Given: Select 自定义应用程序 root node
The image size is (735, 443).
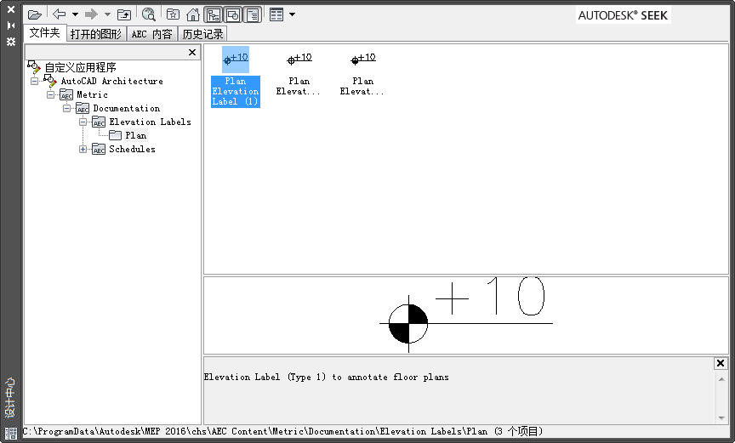Looking at the screenshot, I should (x=80, y=67).
